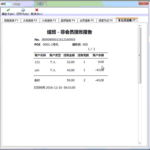Switch to 结班报表 F1 tab
The image size is (150, 150).
11,20
